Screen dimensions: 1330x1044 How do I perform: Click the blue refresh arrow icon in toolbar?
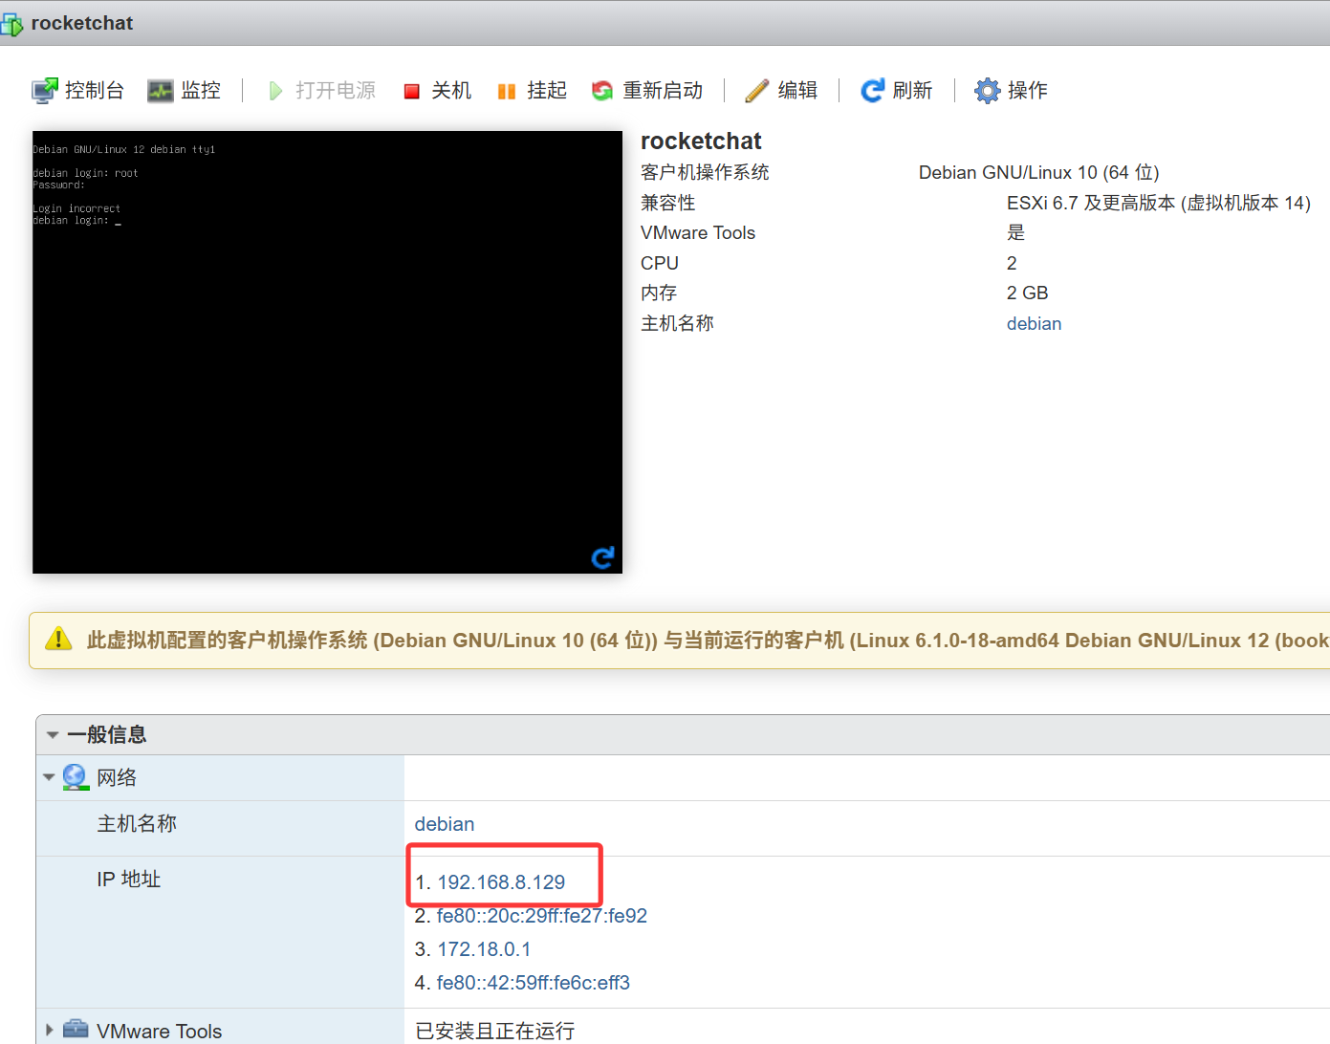coord(872,91)
